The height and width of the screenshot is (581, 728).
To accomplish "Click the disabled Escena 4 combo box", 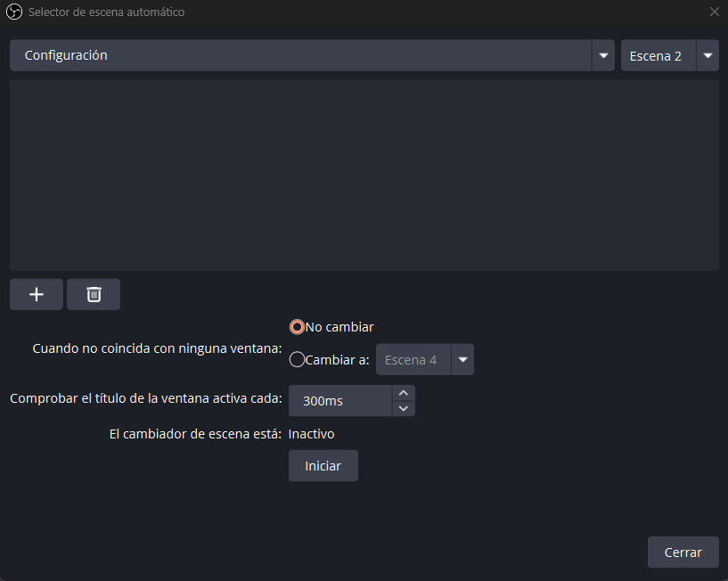I will tap(412, 359).
